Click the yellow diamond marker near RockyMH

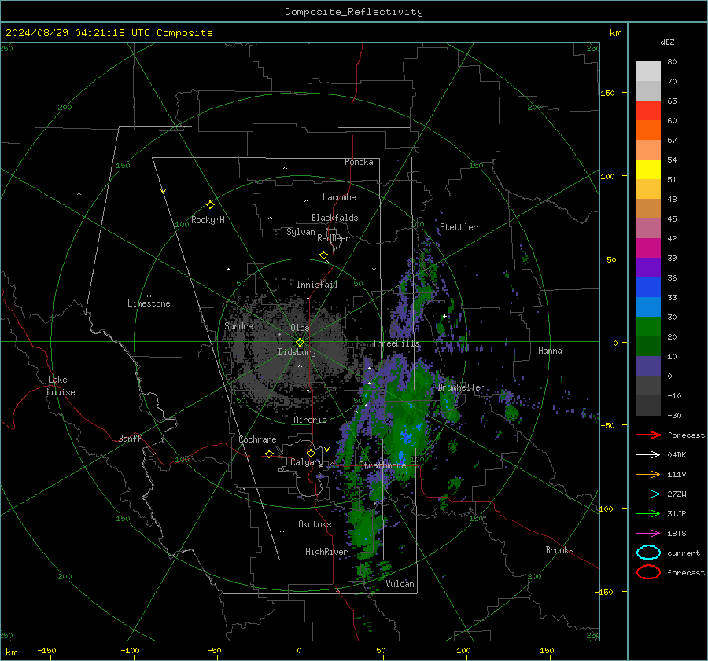pos(210,205)
